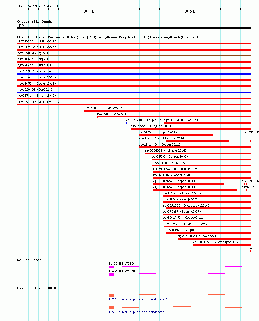Screen dimensions: 259x321
Task: Click the black 8p22 cytogenetic band bar
Action: (134, 28)
